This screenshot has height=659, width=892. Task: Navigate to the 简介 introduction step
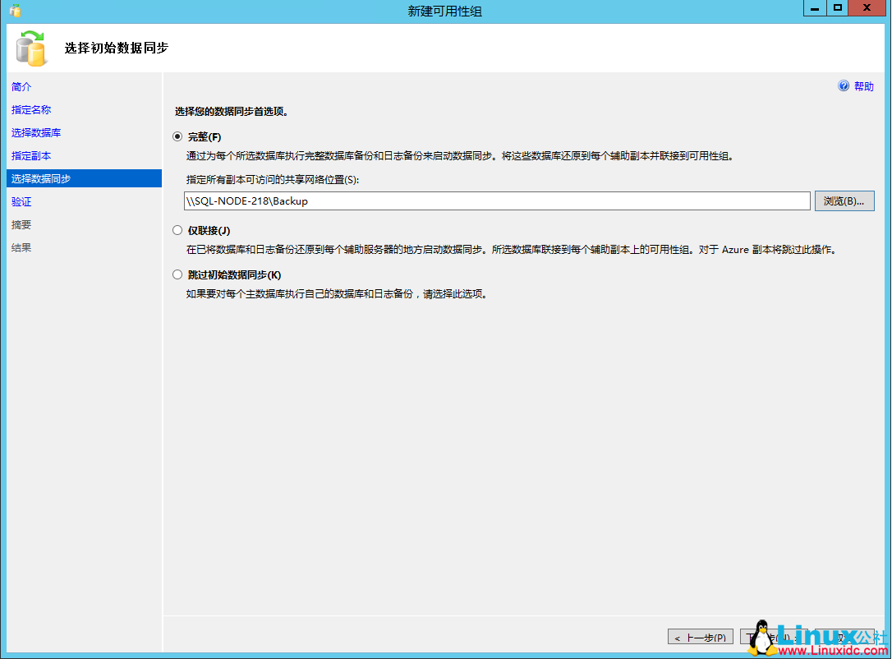[20, 86]
